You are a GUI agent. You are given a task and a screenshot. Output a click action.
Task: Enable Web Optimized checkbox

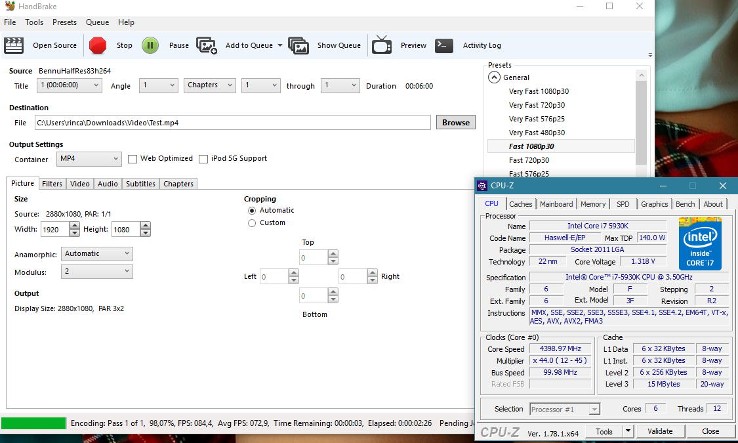[x=133, y=159]
